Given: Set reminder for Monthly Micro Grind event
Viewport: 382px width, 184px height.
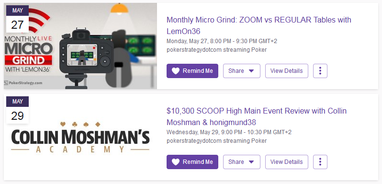Looking at the screenshot, I should [x=192, y=71].
